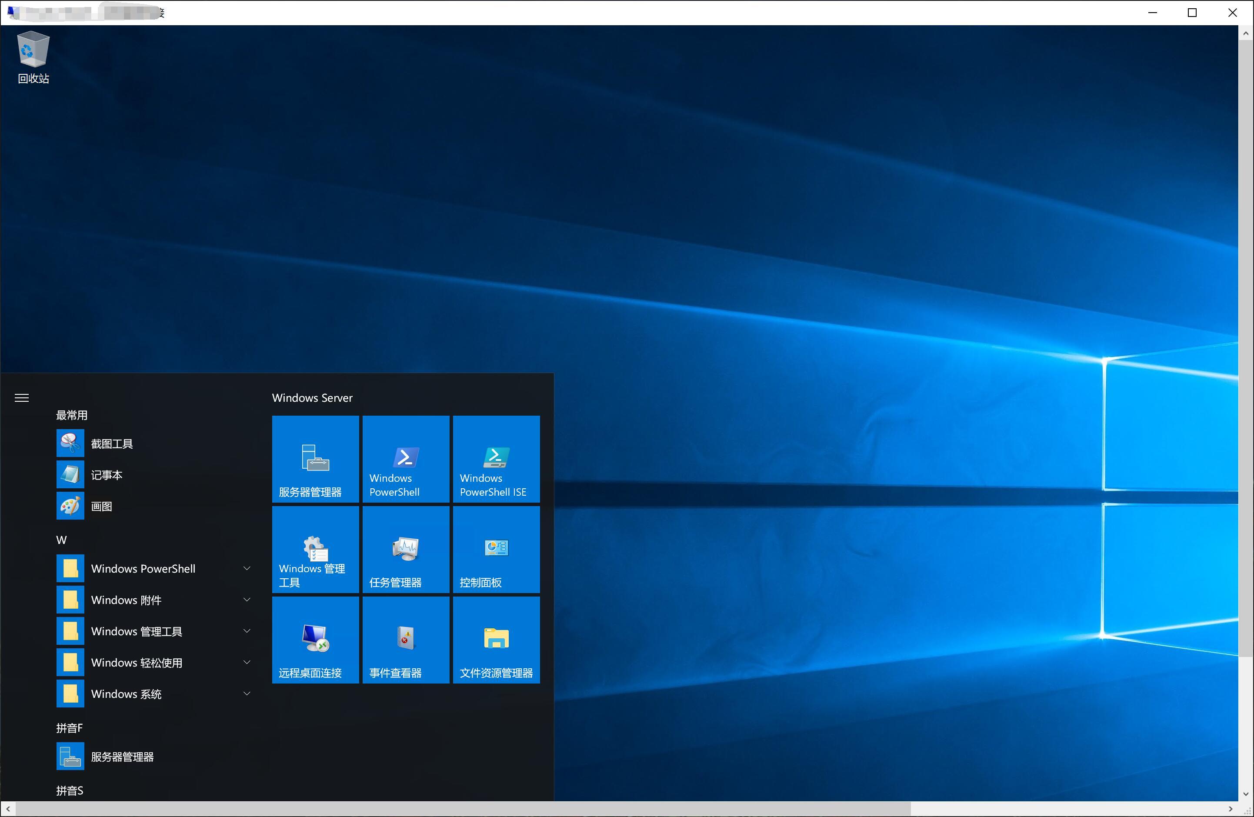Open the 文件资源管理器 tile
This screenshot has width=1254, height=817.
tap(496, 640)
